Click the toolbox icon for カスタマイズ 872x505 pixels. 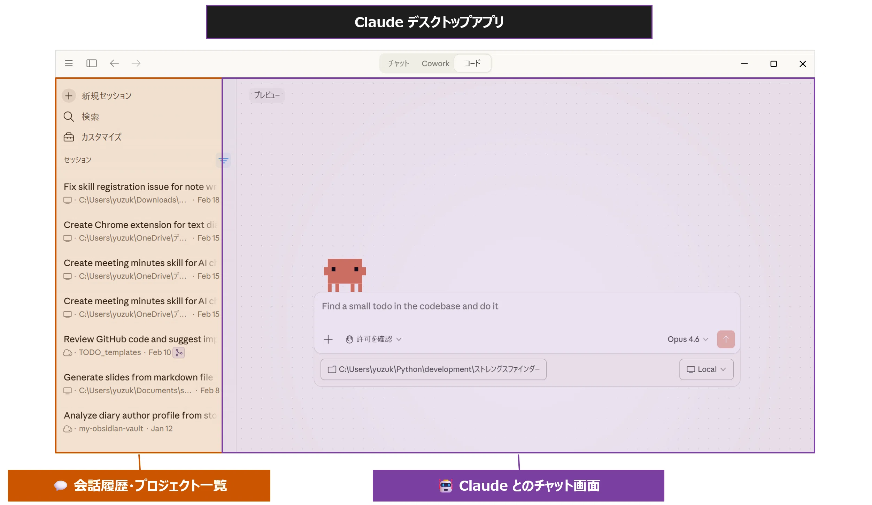69,137
